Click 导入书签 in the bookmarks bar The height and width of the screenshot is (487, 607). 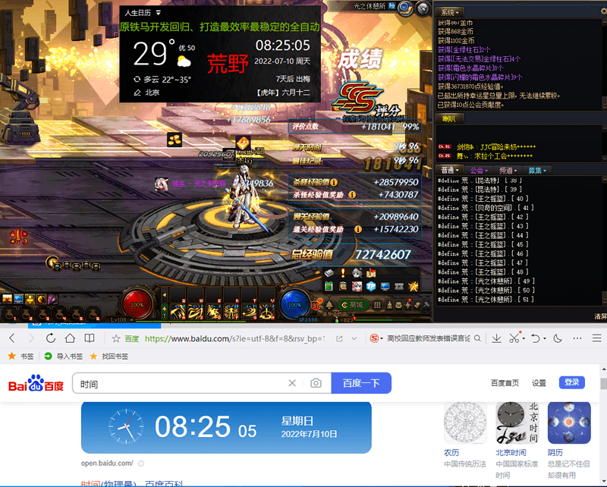(64, 357)
